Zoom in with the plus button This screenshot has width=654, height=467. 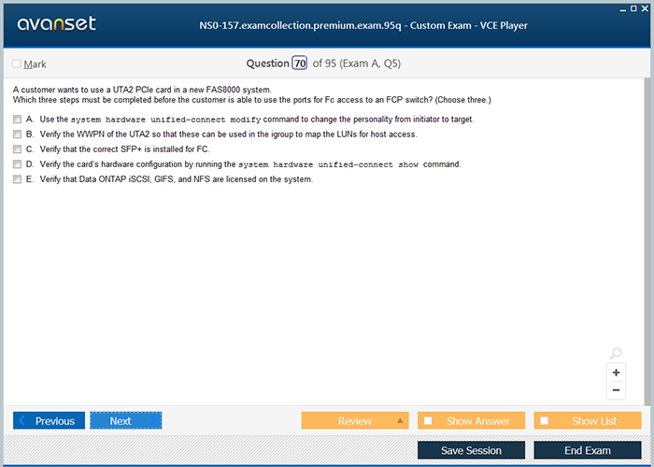(x=616, y=372)
